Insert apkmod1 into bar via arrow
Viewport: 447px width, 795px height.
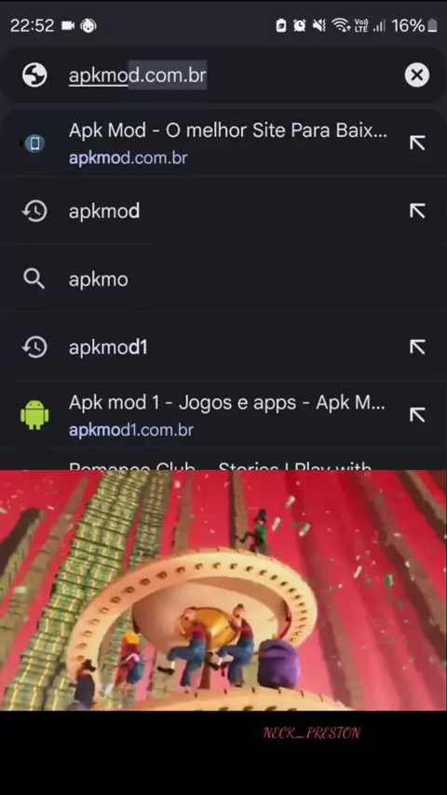pyautogui.click(x=417, y=347)
